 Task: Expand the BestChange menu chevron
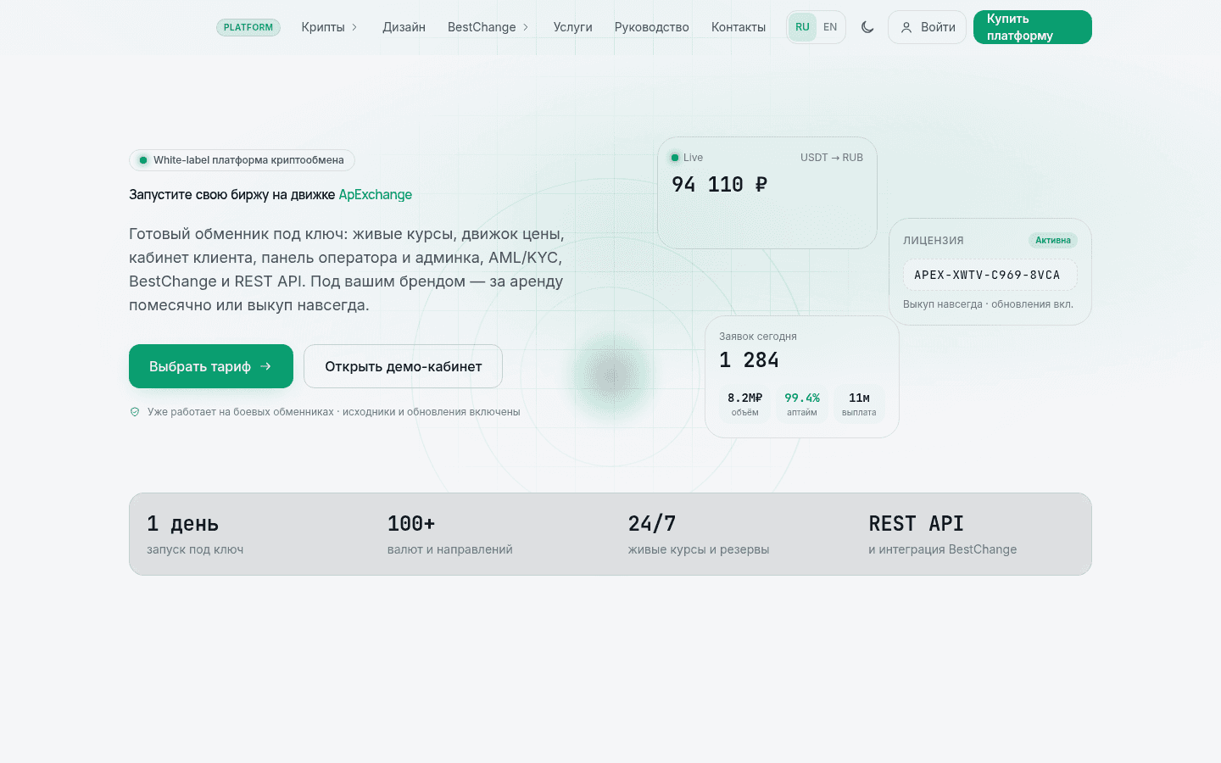526,27
